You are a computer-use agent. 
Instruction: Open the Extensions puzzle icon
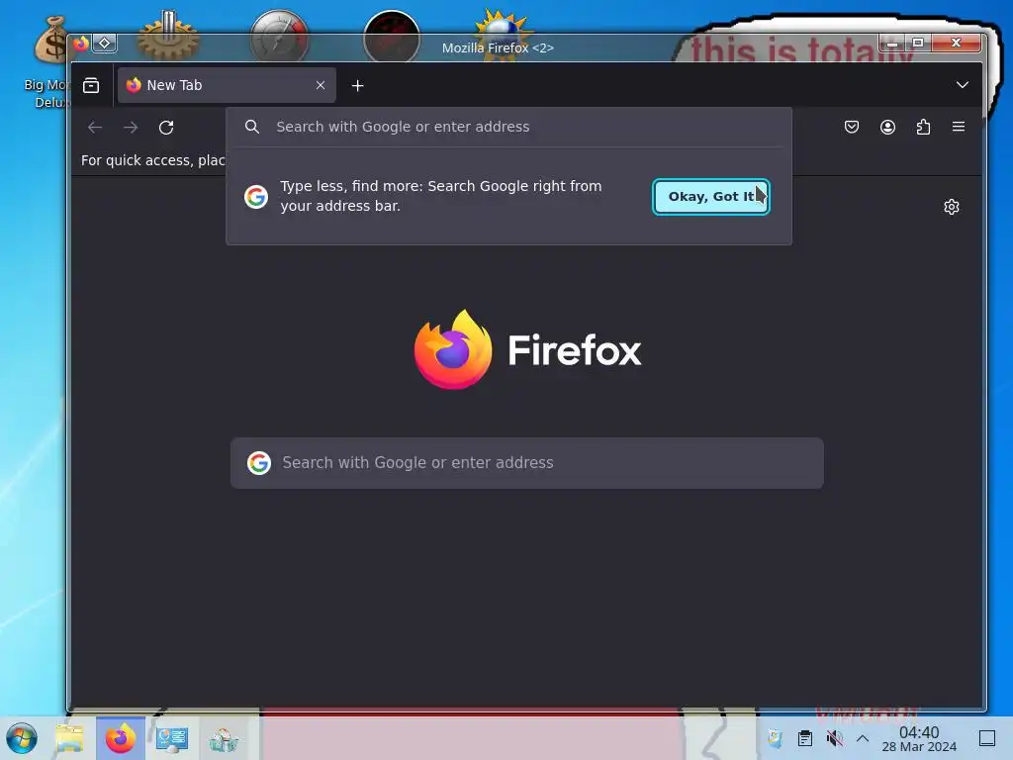pyautogui.click(x=923, y=127)
